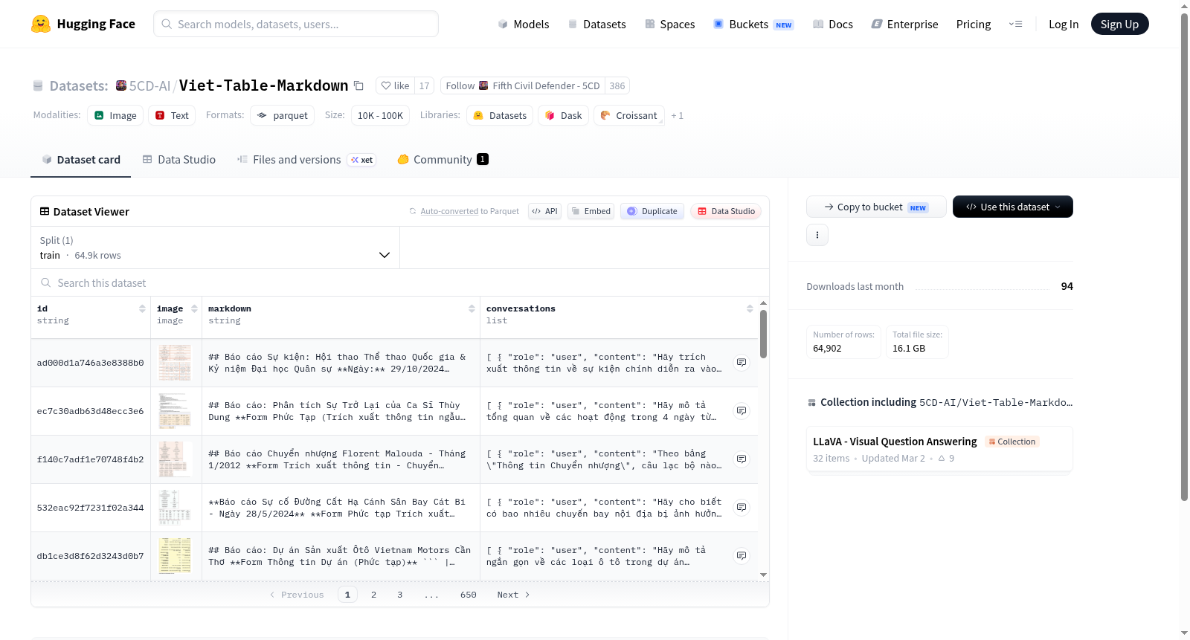Filter by parquet format tag
Screen dimensions: 1190x640
(x=282, y=115)
